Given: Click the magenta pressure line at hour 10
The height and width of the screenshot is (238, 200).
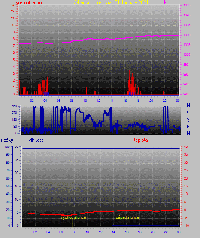Looking at the screenshot, I should 85,40.
